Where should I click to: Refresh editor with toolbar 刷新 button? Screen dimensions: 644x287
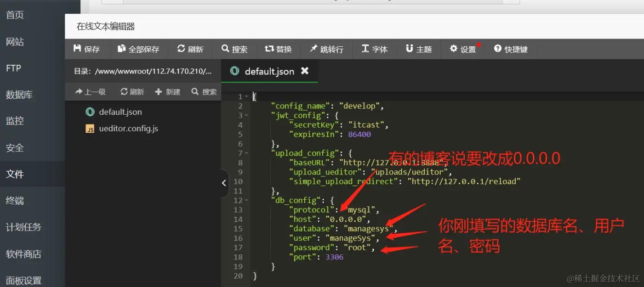(190, 49)
